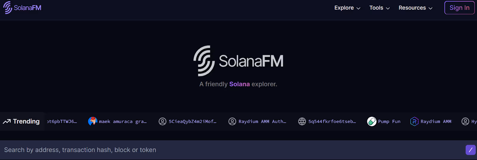The image size is (477, 160).
Task: Click the purple Solana word in tagline
Action: [239, 84]
